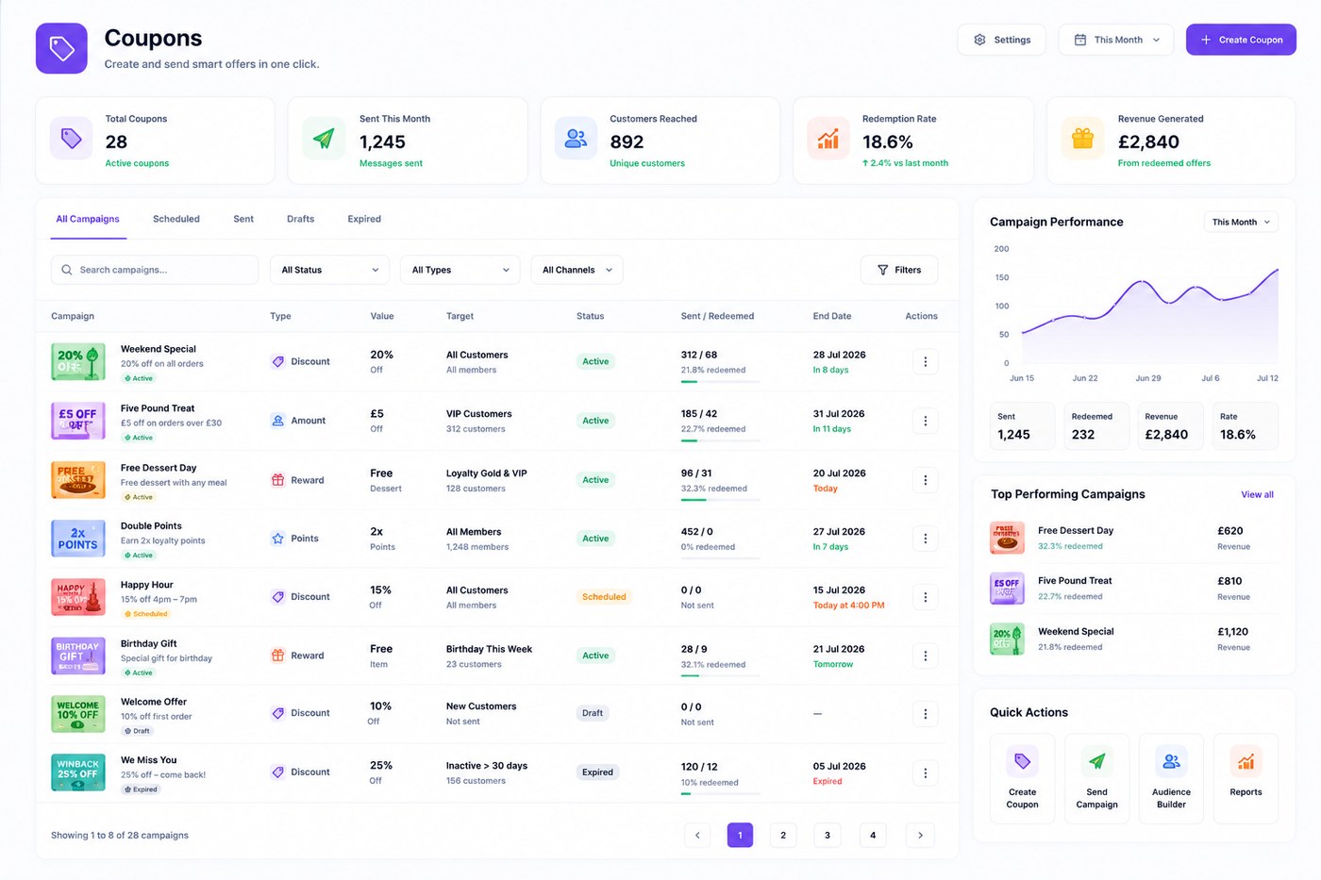
Task: Open actions menu for Five Pound Treat row
Action: (x=925, y=422)
